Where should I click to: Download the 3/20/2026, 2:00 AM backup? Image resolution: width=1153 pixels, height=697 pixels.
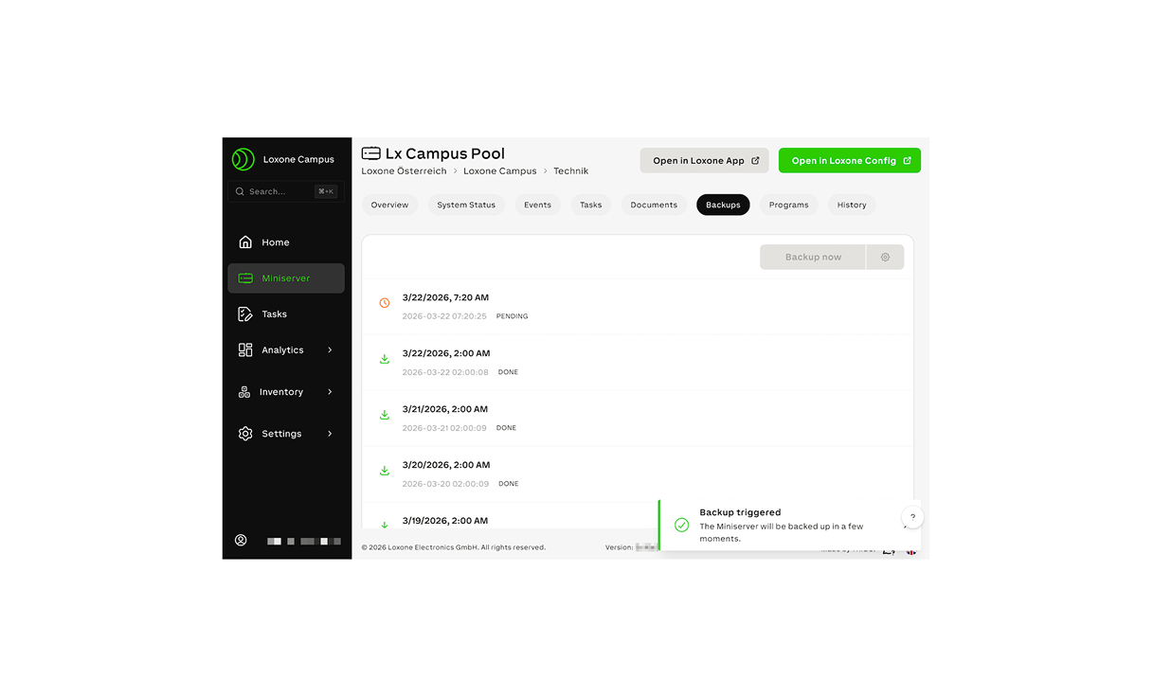pos(385,471)
